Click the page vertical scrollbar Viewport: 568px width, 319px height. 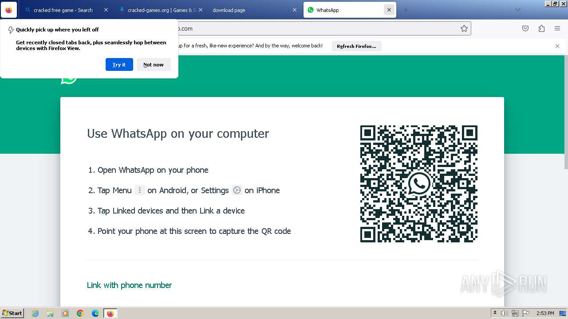click(x=566, y=112)
